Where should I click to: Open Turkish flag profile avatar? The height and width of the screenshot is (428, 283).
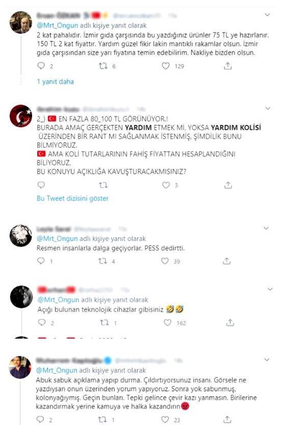(21, 116)
